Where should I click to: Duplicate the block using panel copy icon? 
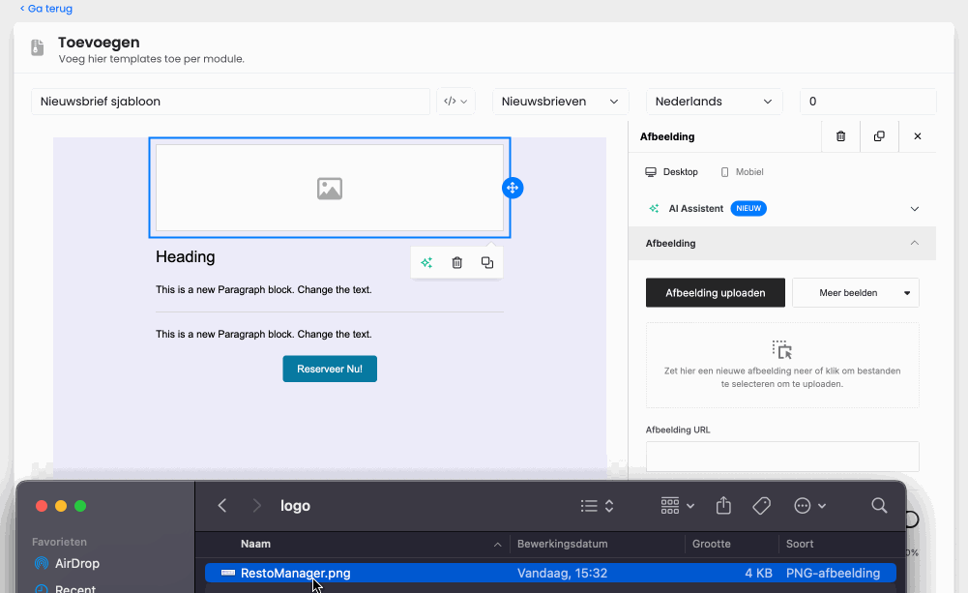[879, 136]
